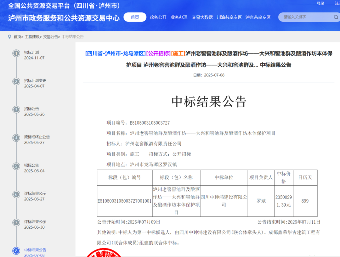
Task: Open 泸宜共享专区 menu item
Action: (x=258, y=17)
